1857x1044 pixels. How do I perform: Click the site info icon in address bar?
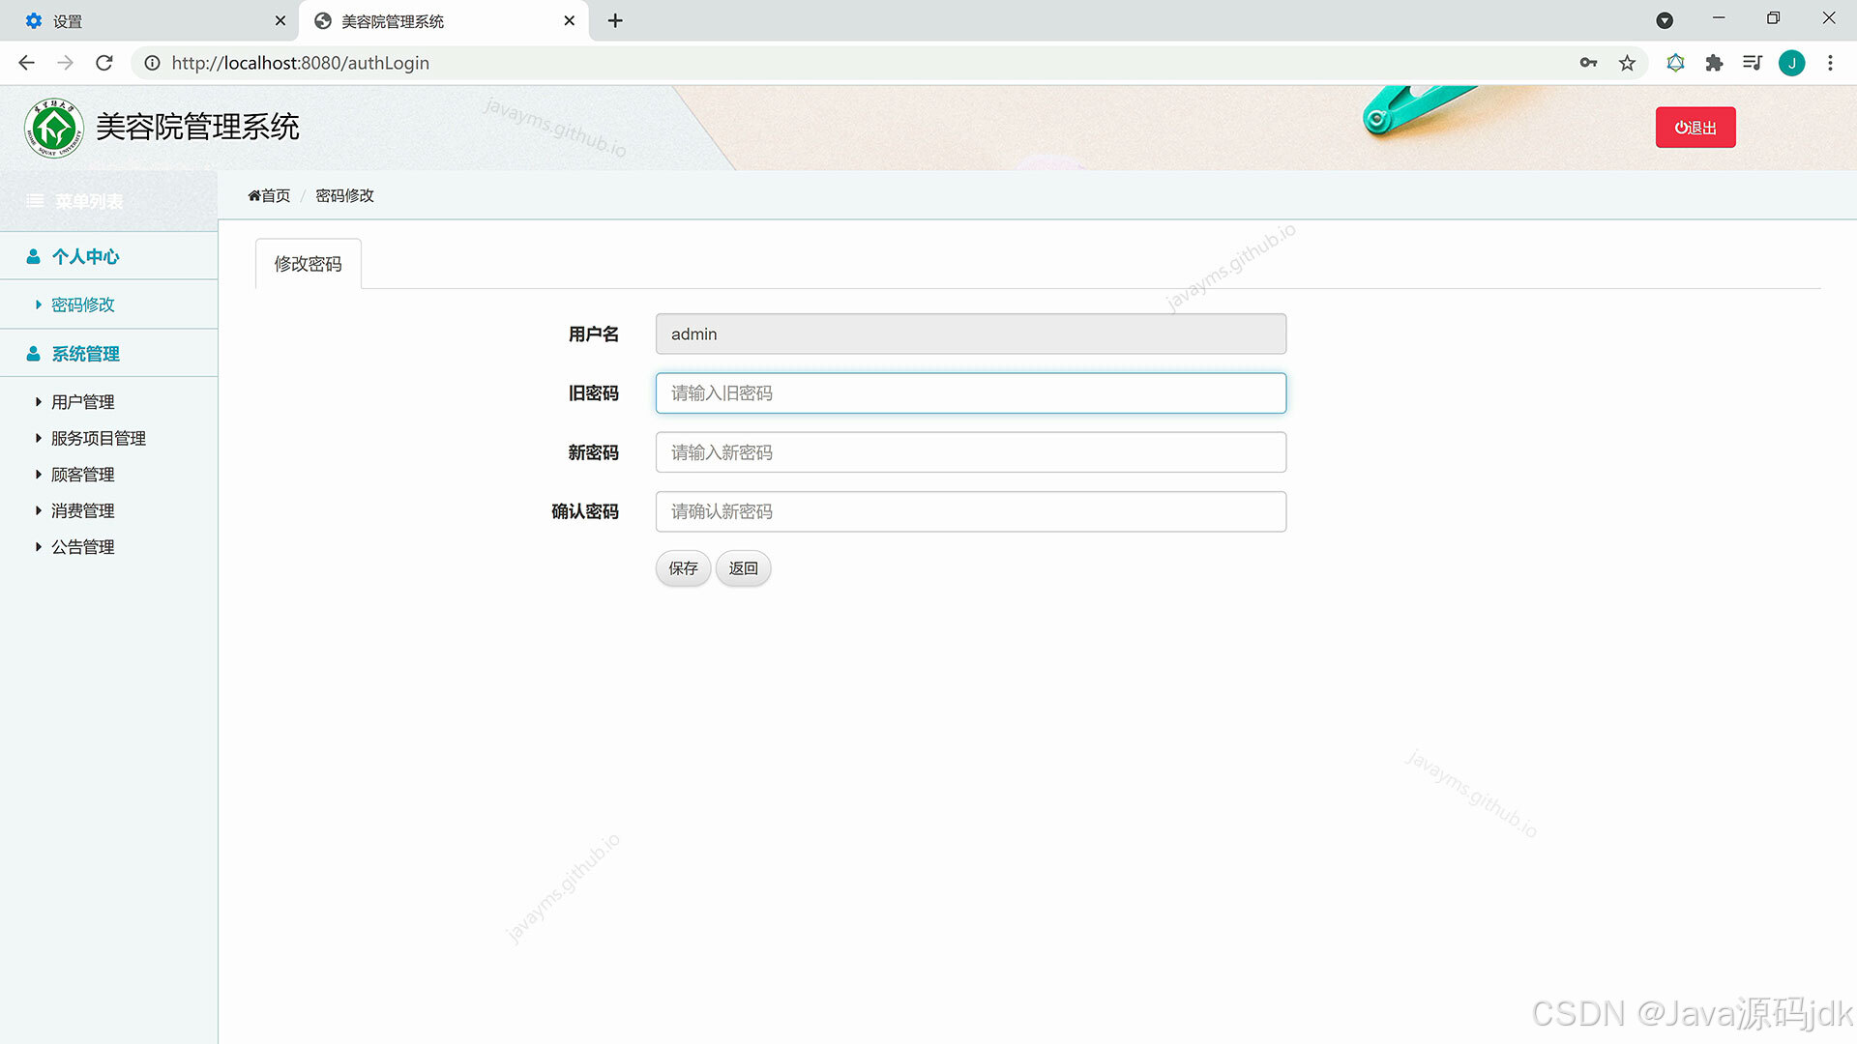tap(152, 63)
